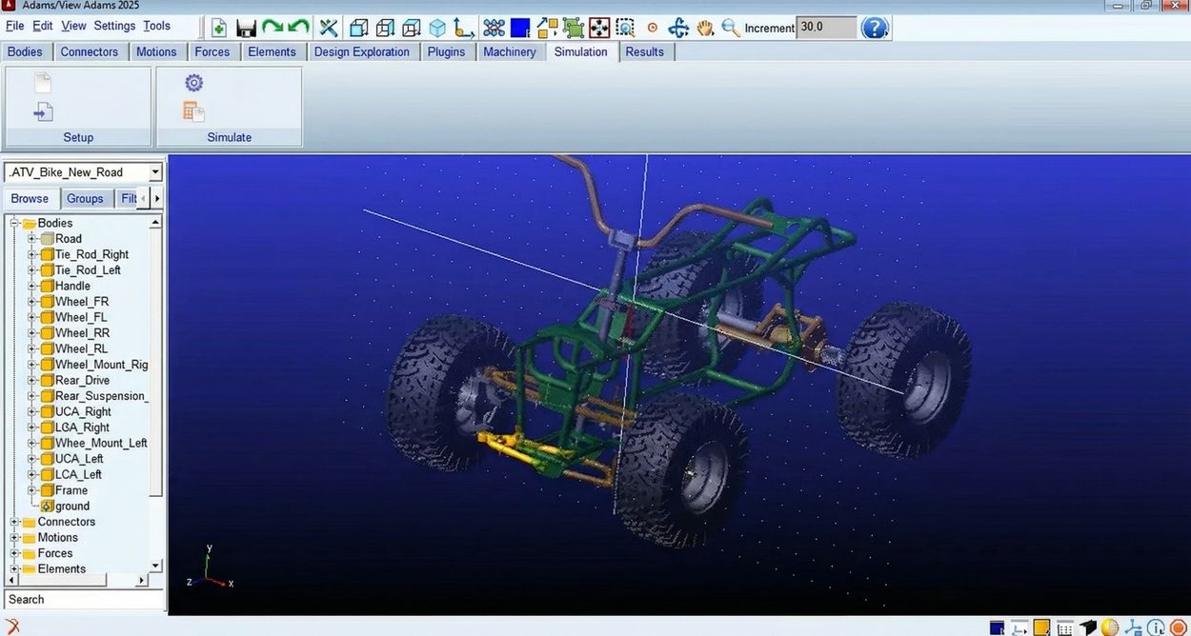
Task: Click the Increment value input field
Action: pos(825,28)
